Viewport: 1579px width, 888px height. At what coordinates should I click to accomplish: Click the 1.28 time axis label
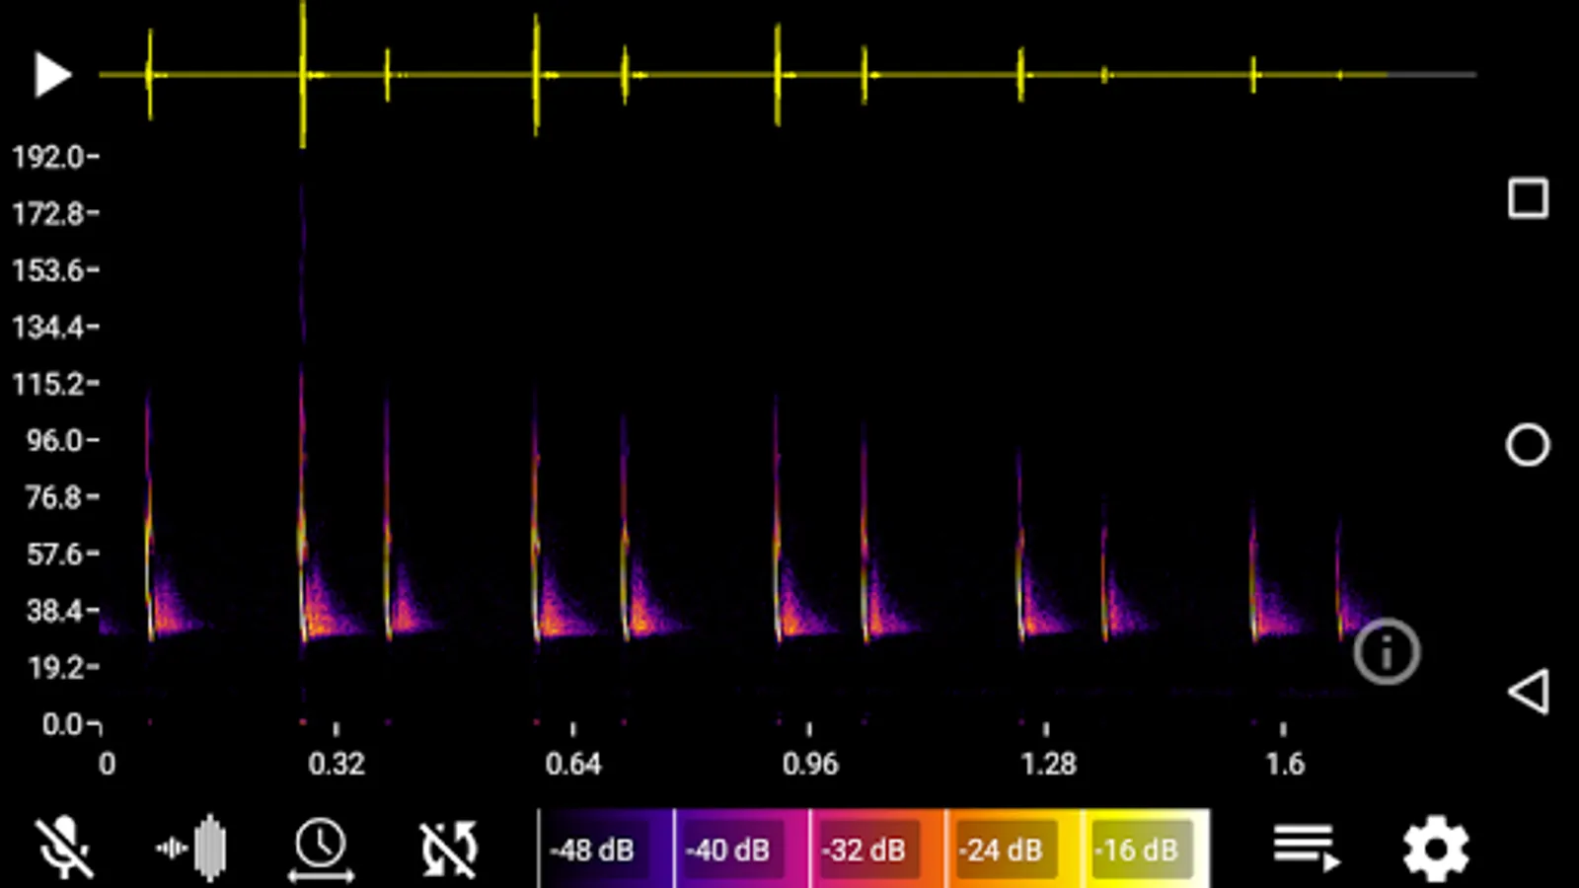click(1048, 764)
